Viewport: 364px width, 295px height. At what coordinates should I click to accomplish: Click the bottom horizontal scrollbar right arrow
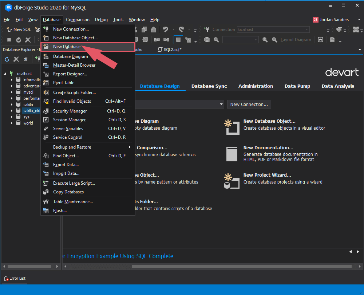359,266
